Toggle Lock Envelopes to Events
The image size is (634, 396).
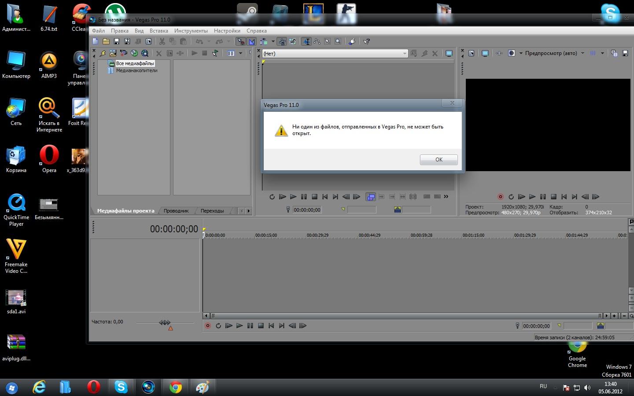[x=282, y=41]
